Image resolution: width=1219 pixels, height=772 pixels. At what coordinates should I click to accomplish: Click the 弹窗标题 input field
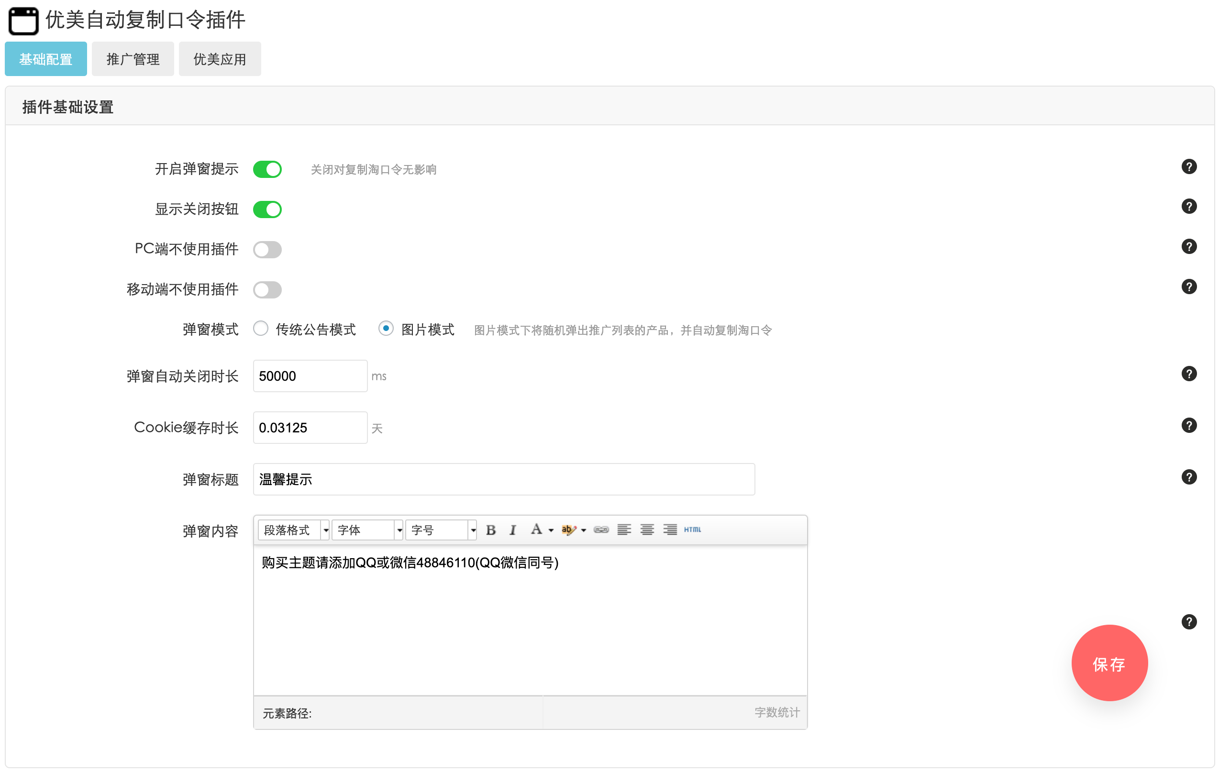click(503, 479)
